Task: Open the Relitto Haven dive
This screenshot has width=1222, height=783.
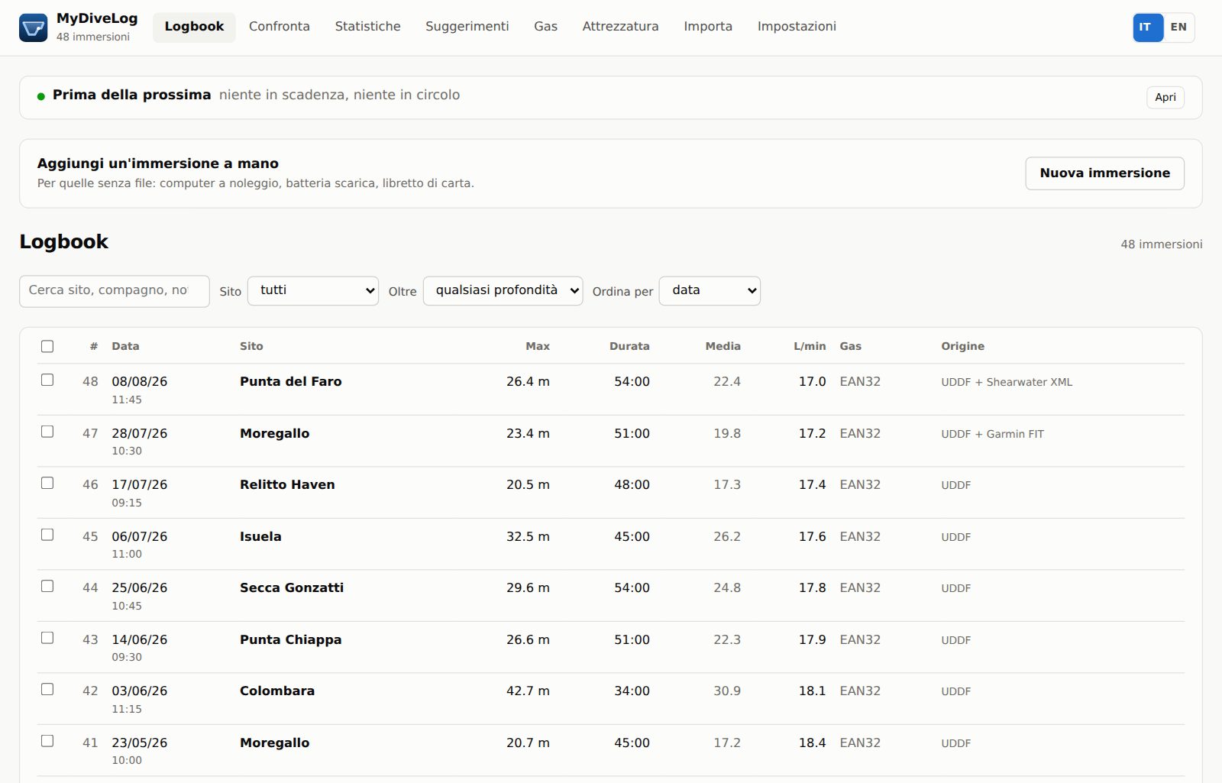Action: click(x=287, y=485)
